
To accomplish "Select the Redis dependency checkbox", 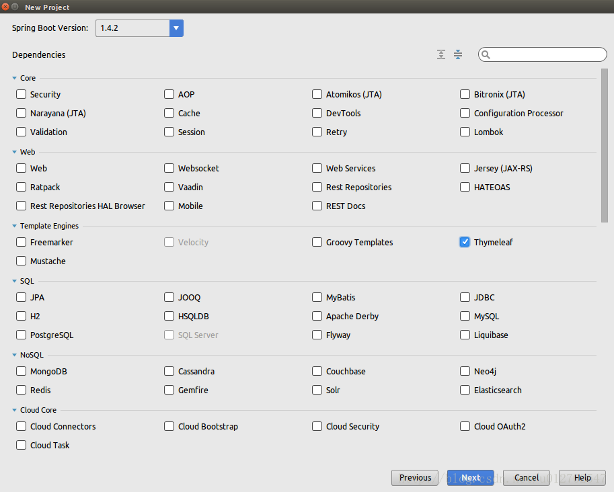I will (x=22, y=390).
